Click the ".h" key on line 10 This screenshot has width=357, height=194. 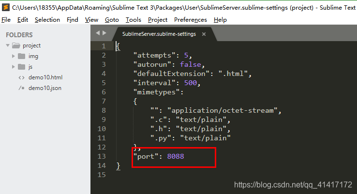point(159,129)
